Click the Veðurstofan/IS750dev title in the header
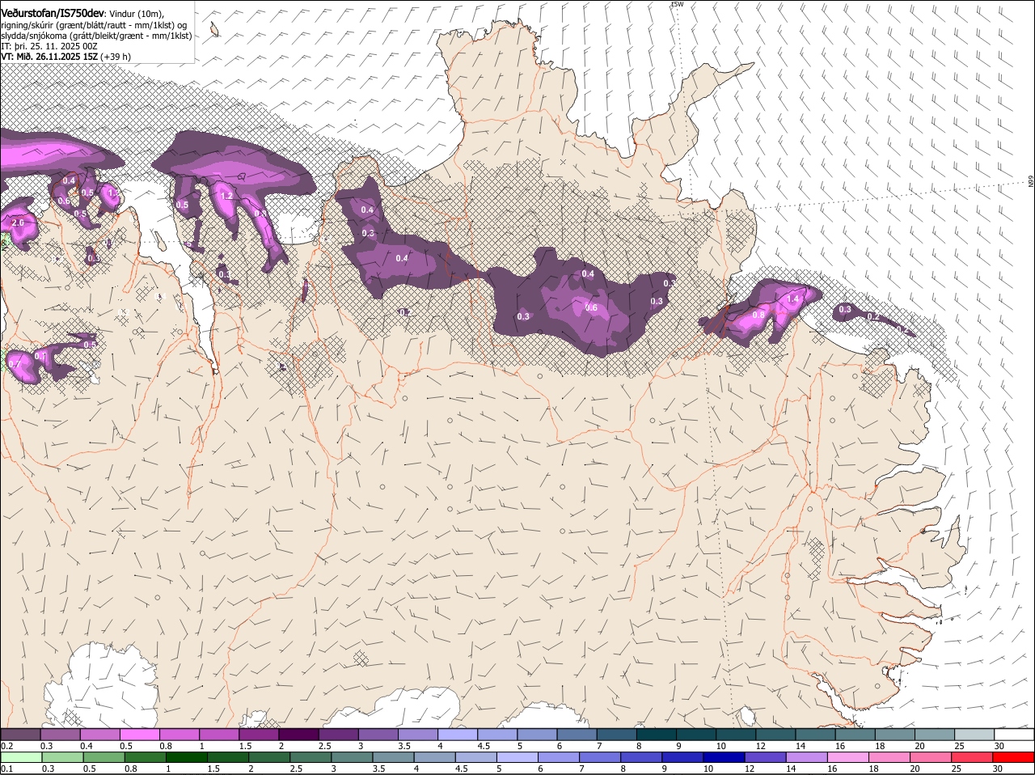The width and height of the screenshot is (1035, 775). click(53, 13)
